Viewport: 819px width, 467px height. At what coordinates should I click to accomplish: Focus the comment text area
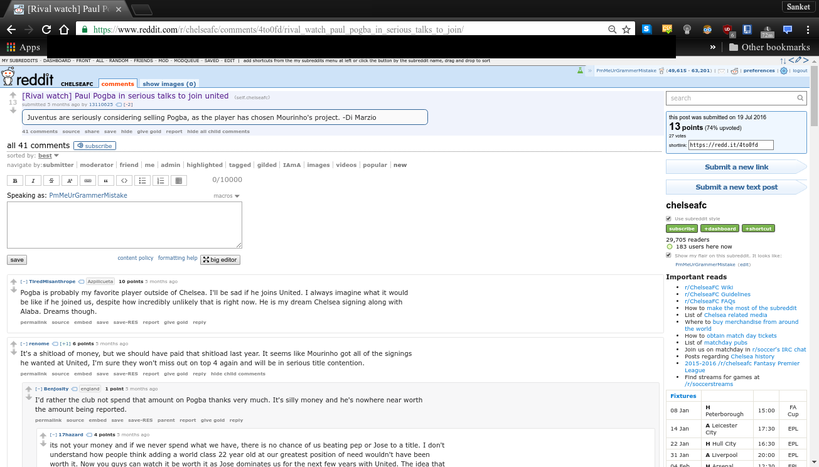[x=124, y=225]
